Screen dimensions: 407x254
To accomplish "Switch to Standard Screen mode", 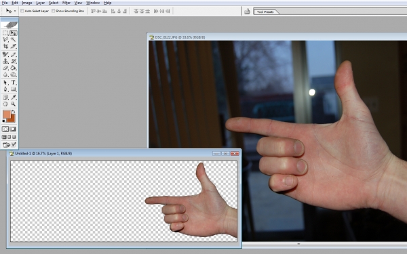I will pos(4,137).
